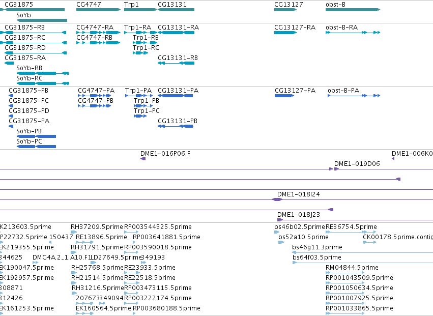The height and width of the screenshot is (316, 433).
Task: Click EST EK160564.5prime
Action: [x=85, y=313]
